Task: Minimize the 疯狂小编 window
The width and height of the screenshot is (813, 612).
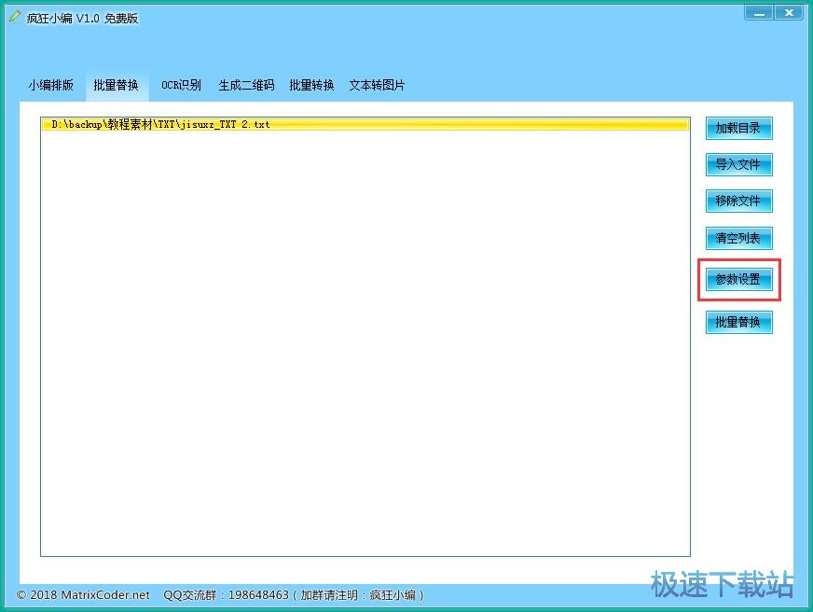Action: pyautogui.click(x=759, y=12)
